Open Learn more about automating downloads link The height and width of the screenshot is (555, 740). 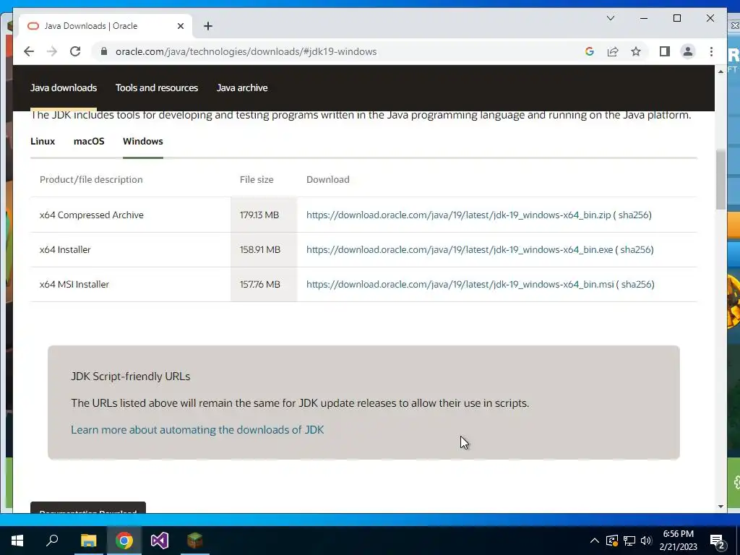197,430
